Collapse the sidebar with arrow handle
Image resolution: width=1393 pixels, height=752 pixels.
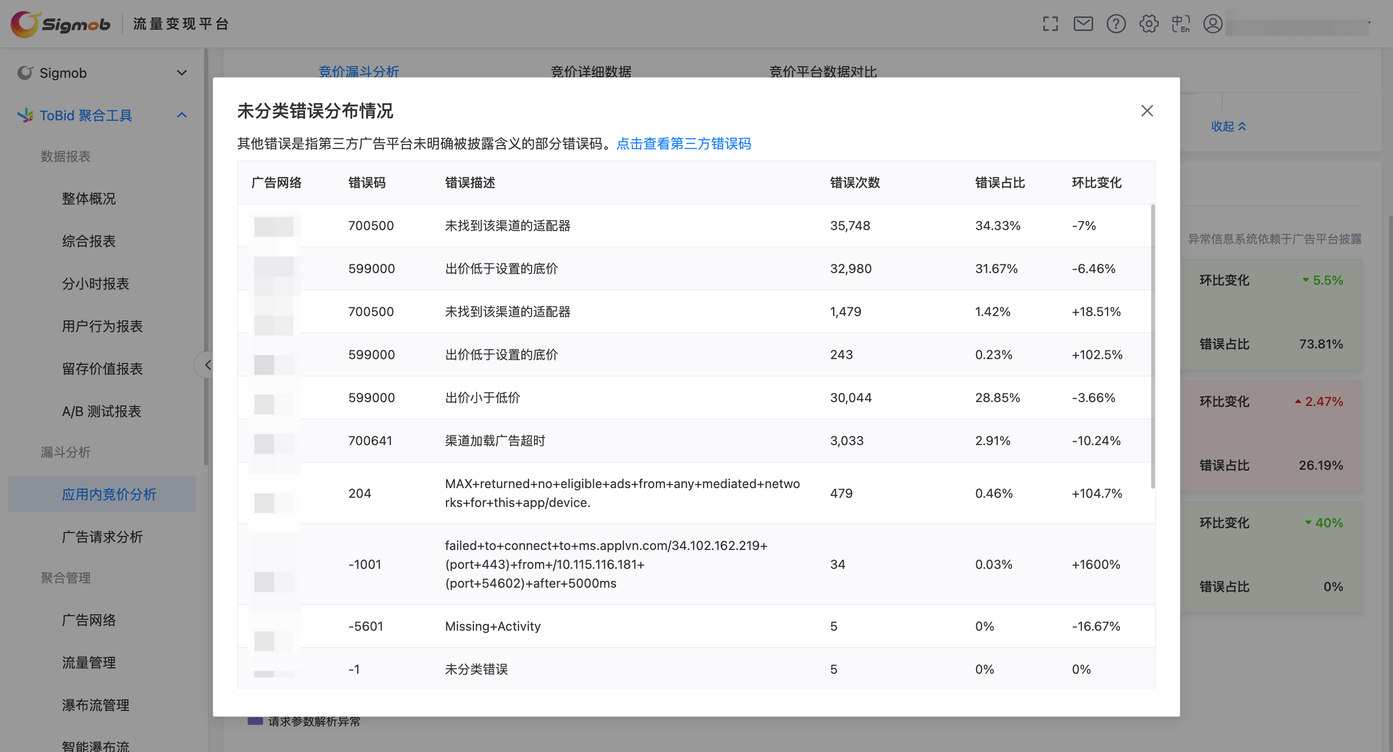click(207, 365)
